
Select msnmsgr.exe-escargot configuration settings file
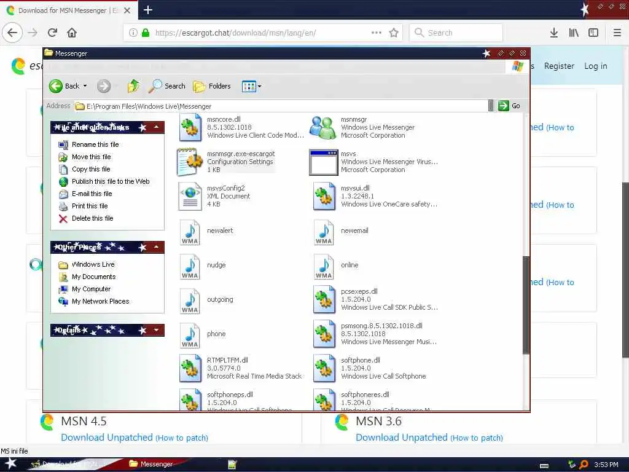(x=190, y=162)
